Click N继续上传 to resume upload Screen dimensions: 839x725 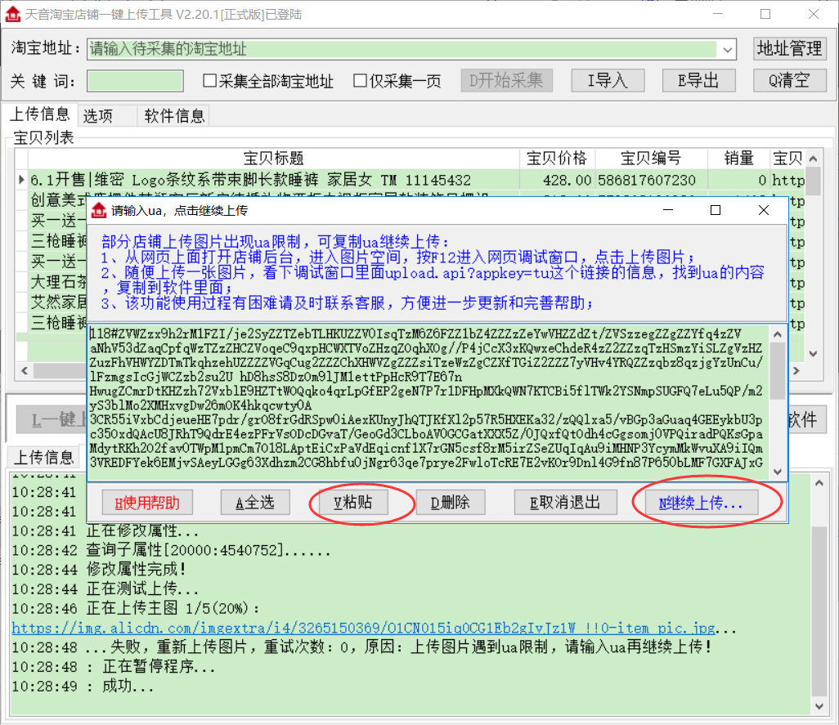[701, 502]
